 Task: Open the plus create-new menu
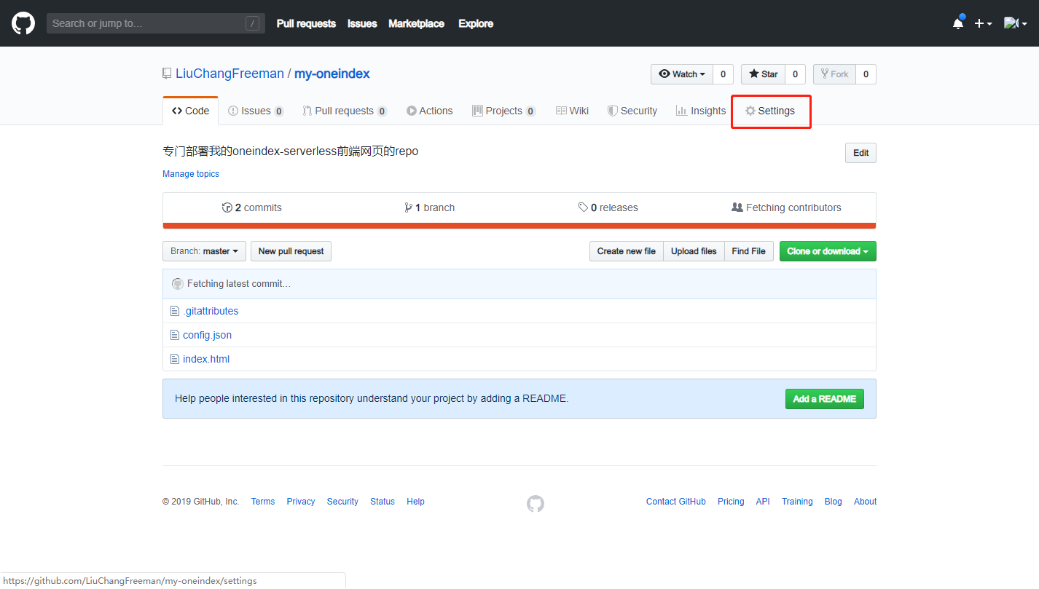983,23
